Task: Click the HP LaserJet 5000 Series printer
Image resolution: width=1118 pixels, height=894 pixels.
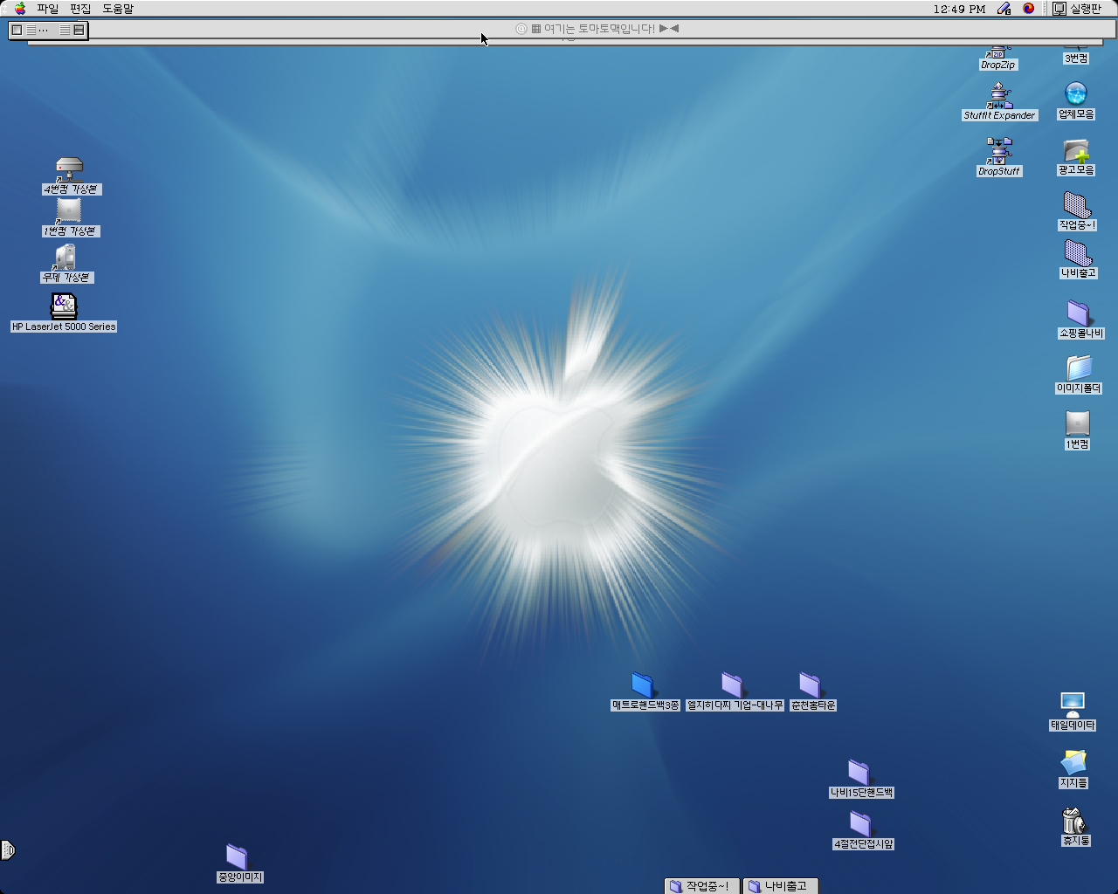Action: coord(64,306)
